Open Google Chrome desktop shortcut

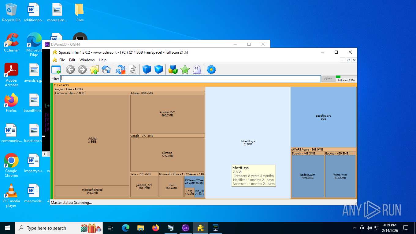click(x=11, y=165)
